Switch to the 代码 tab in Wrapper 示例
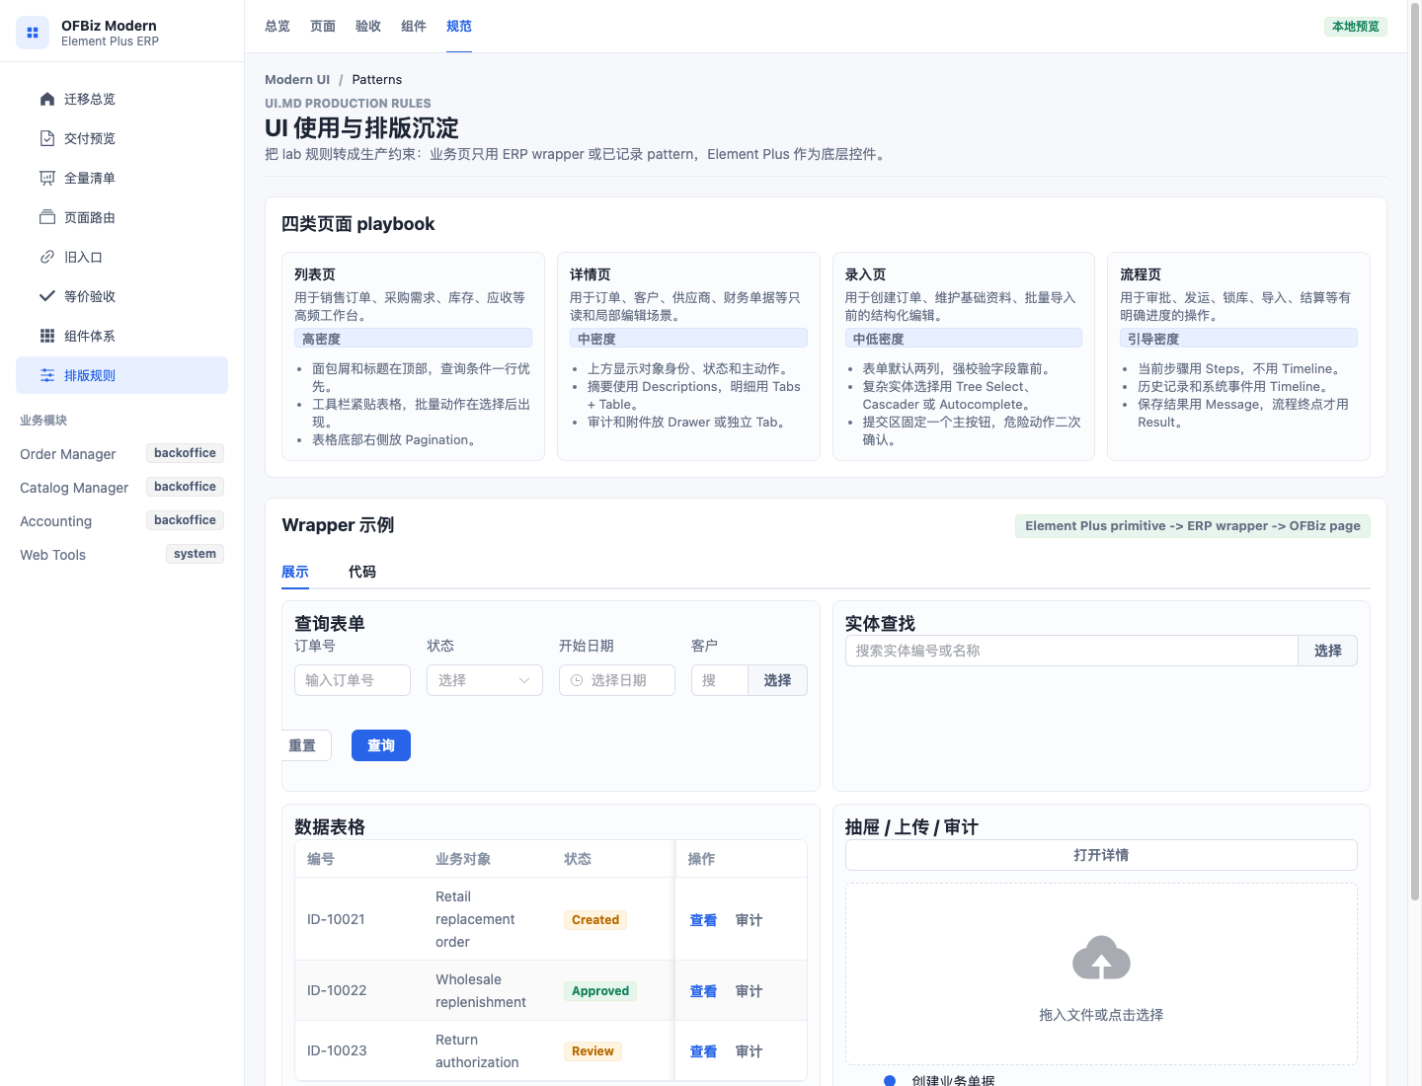Image resolution: width=1422 pixels, height=1086 pixels. pyautogui.click(x=362, y=572)
